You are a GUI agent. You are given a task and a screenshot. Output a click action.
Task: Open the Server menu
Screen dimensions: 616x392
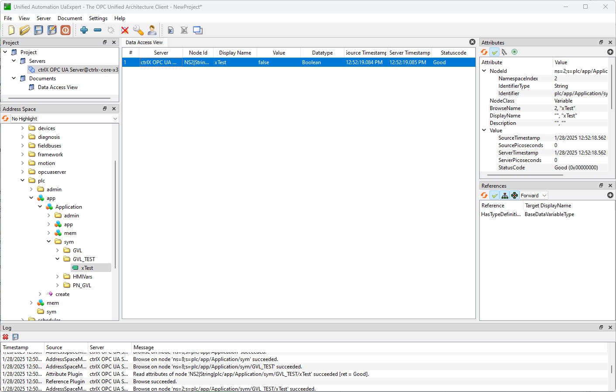point(44,18)
